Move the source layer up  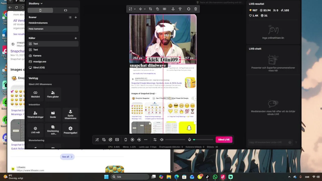click(173, 9)
